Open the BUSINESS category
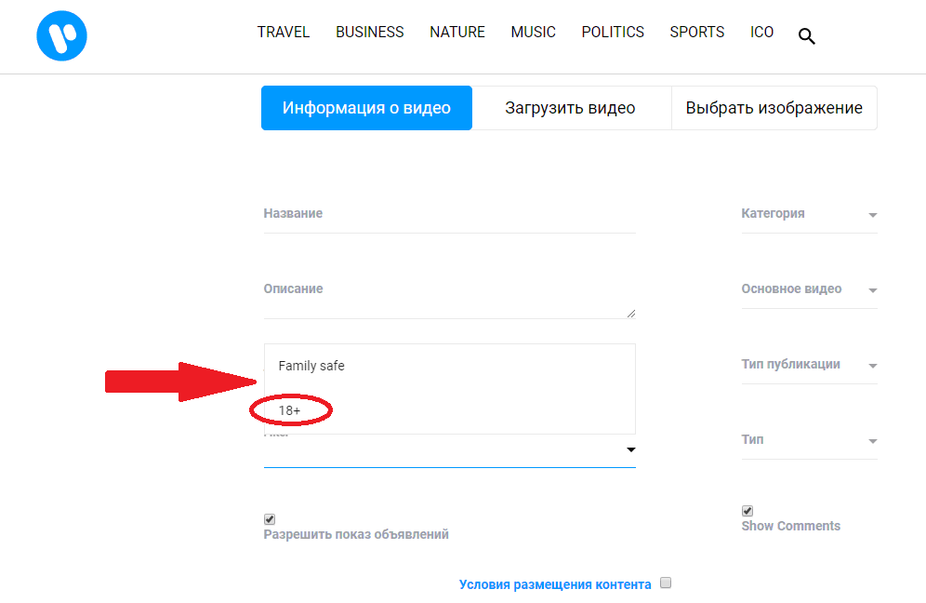The image size is (926, 603). 370,32
